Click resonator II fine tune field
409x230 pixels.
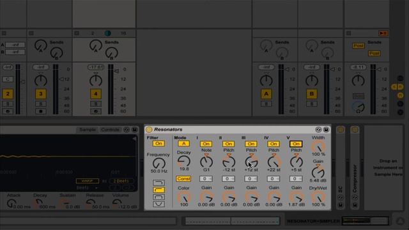[x=228, y=179]
